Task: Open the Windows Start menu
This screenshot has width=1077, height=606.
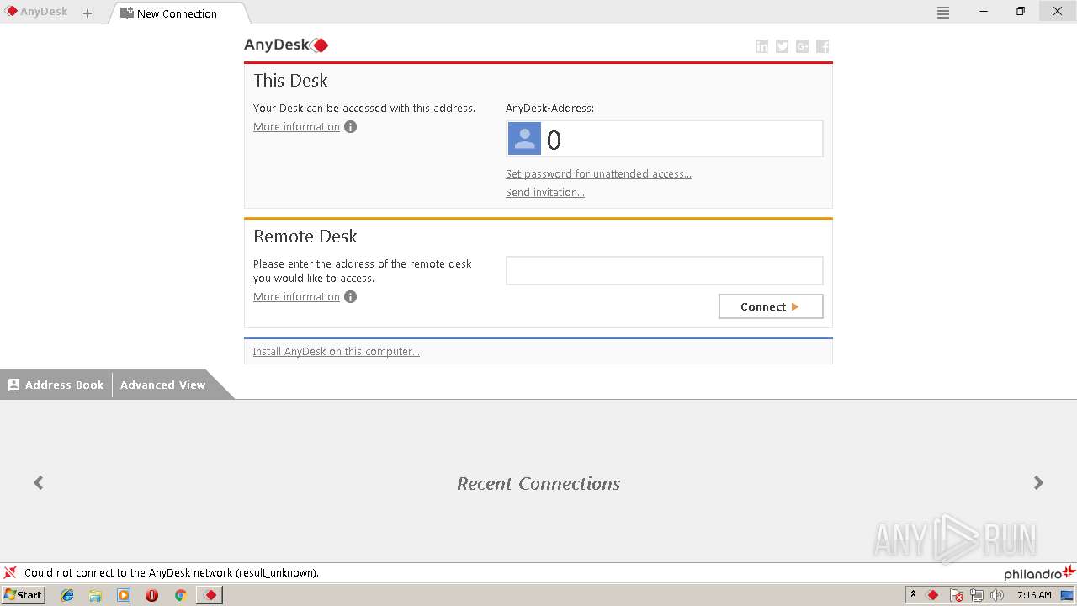Action: pyautogui.click(x=24, y=595)
